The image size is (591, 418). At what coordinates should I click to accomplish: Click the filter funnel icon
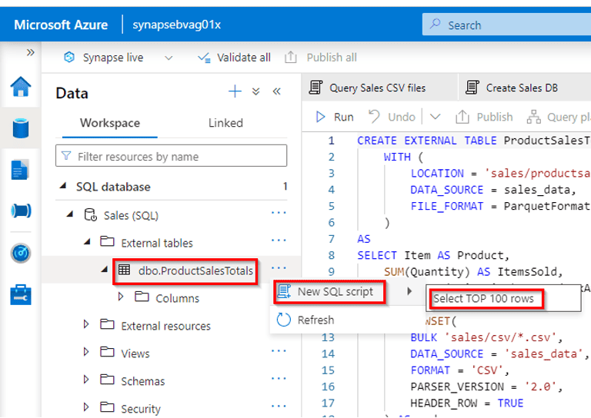(x=66, y=156)
